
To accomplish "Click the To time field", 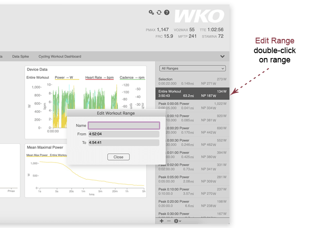I will click(124, 143).
